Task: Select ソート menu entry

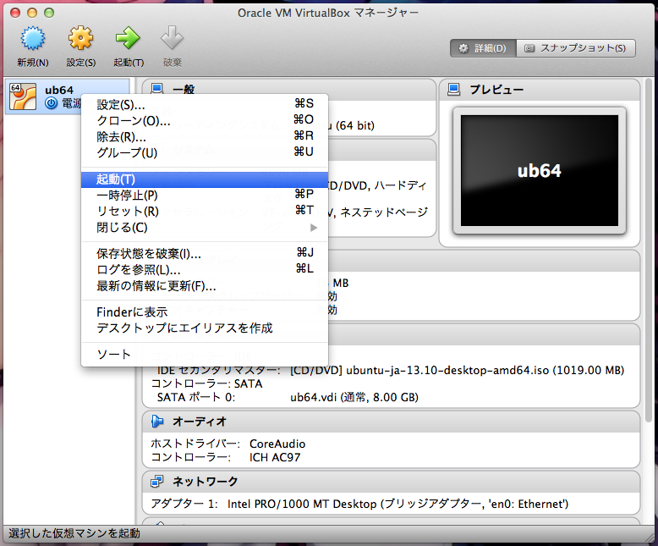Action: (x=205, y=354)
